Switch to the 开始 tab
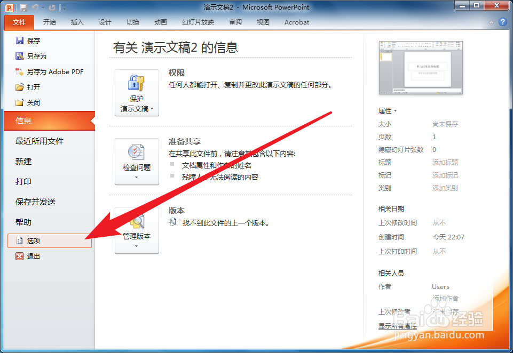Screen dimensions: 513x353 click(50, 22)
